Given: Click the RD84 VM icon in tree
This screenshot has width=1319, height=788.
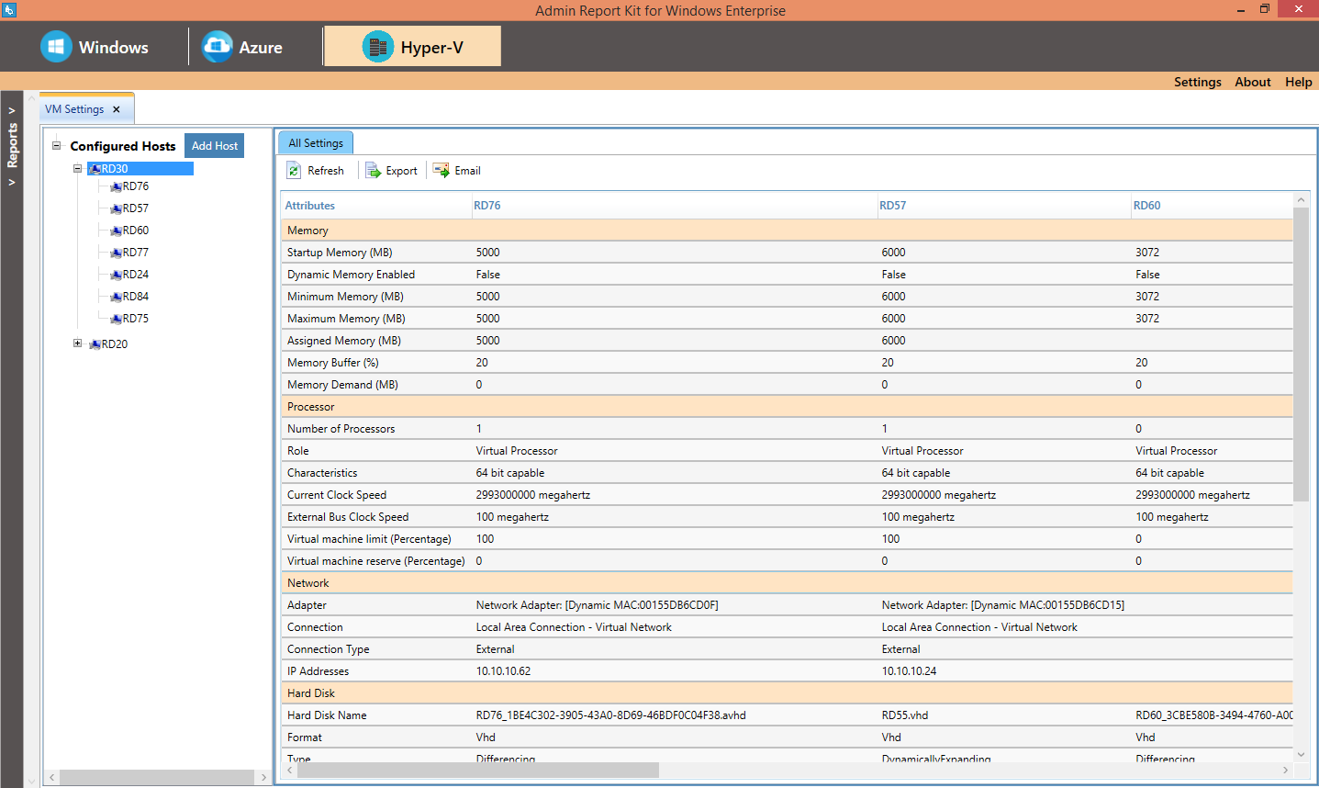Looking at the screenshot, I should click(116, 297).
